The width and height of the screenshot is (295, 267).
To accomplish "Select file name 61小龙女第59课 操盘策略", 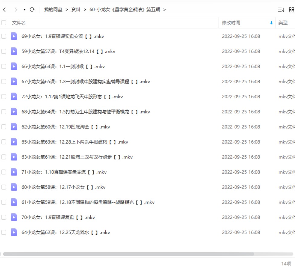I will [88, 202].
